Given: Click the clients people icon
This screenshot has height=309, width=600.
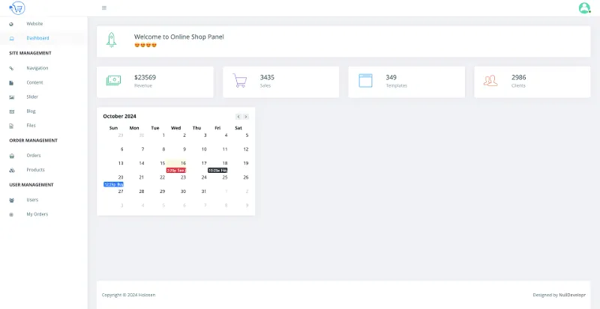Looking at the screenshot, I should pyautogui.click(x=490, y=81).
